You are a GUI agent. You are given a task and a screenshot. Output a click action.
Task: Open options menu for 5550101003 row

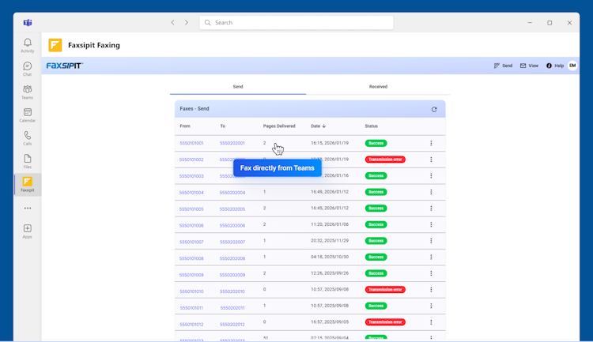click(x=431, y=175)
